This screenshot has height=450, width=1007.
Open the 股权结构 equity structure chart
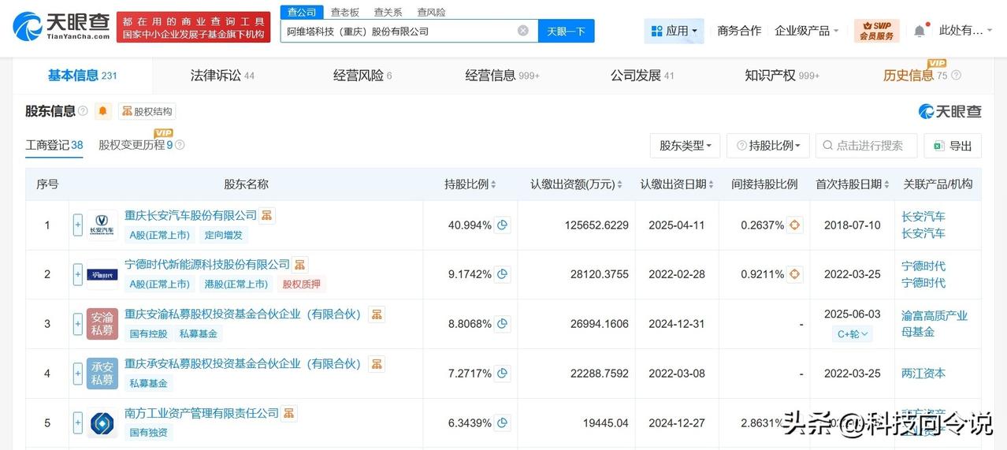[147, 111]
